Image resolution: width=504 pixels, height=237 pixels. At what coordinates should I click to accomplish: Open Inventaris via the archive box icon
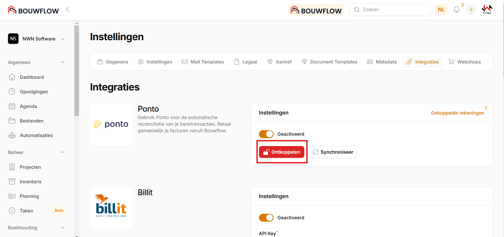pos(12,181)
